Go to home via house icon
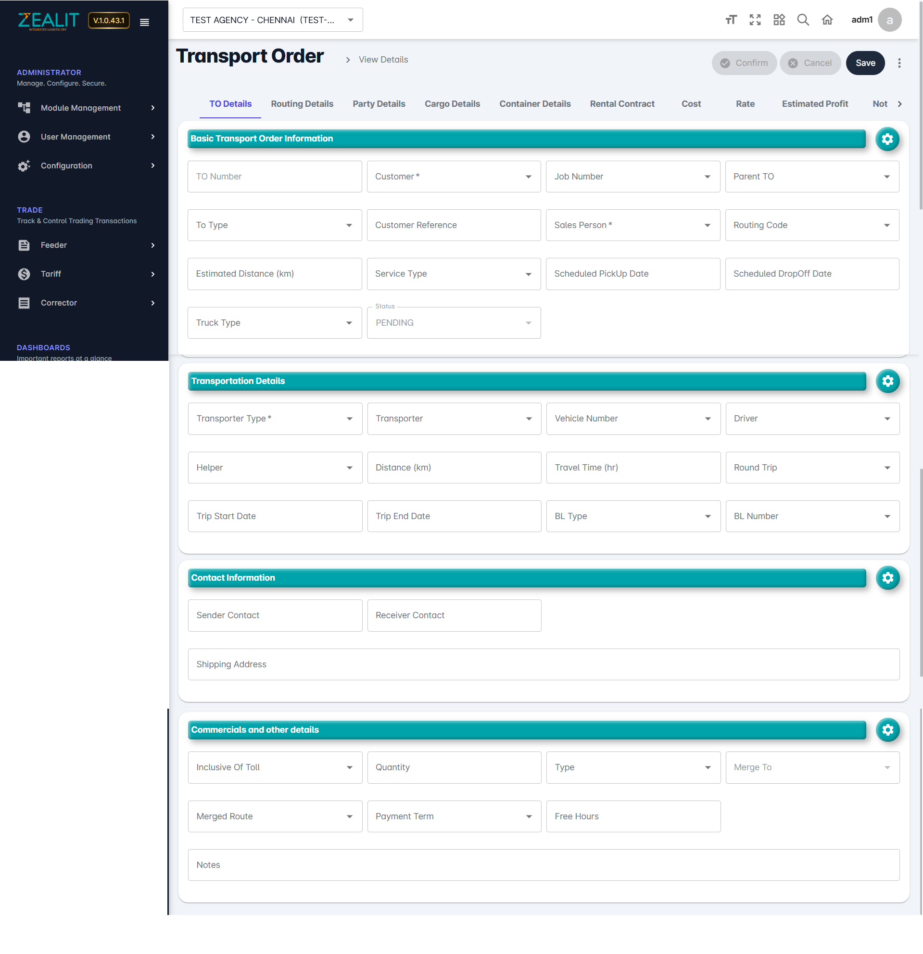Screen dimensions: 923x954 pos(827,20)
